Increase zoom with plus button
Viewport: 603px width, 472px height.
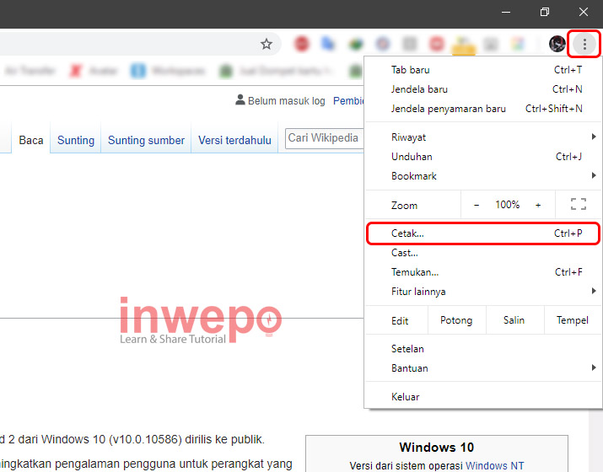pyautogui.click(x=538, y=206)
